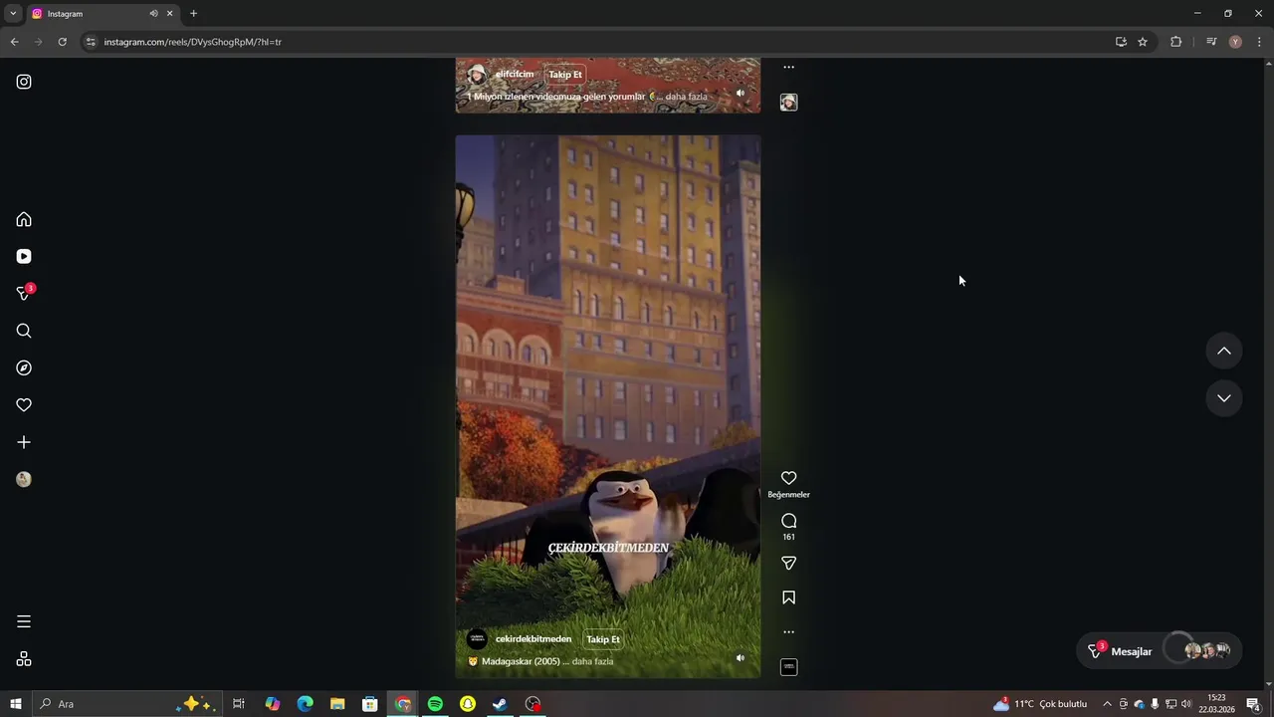Open Steam from the taskbar
This screenshot has height=717, width=1274.
coord(500,704)
